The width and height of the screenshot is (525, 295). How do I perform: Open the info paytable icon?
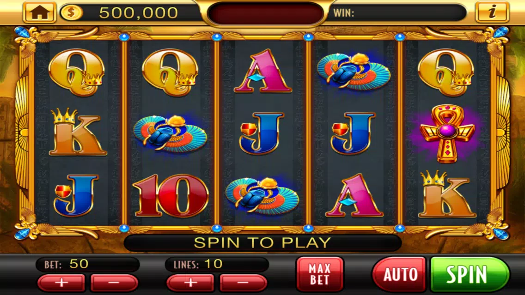click(x=492, y=12)
